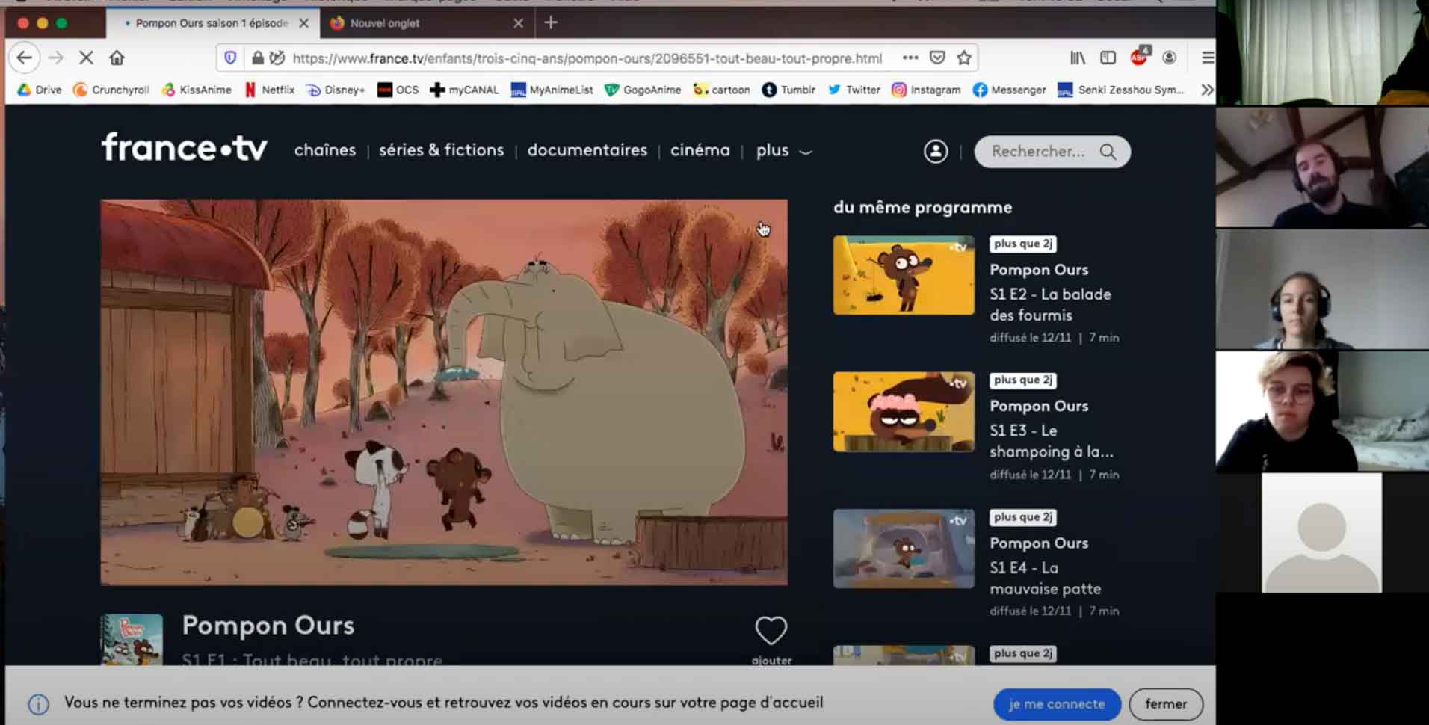Click the du même programme heading
The width and height of the screenshot is (1429, 725).
pos(922,207)
